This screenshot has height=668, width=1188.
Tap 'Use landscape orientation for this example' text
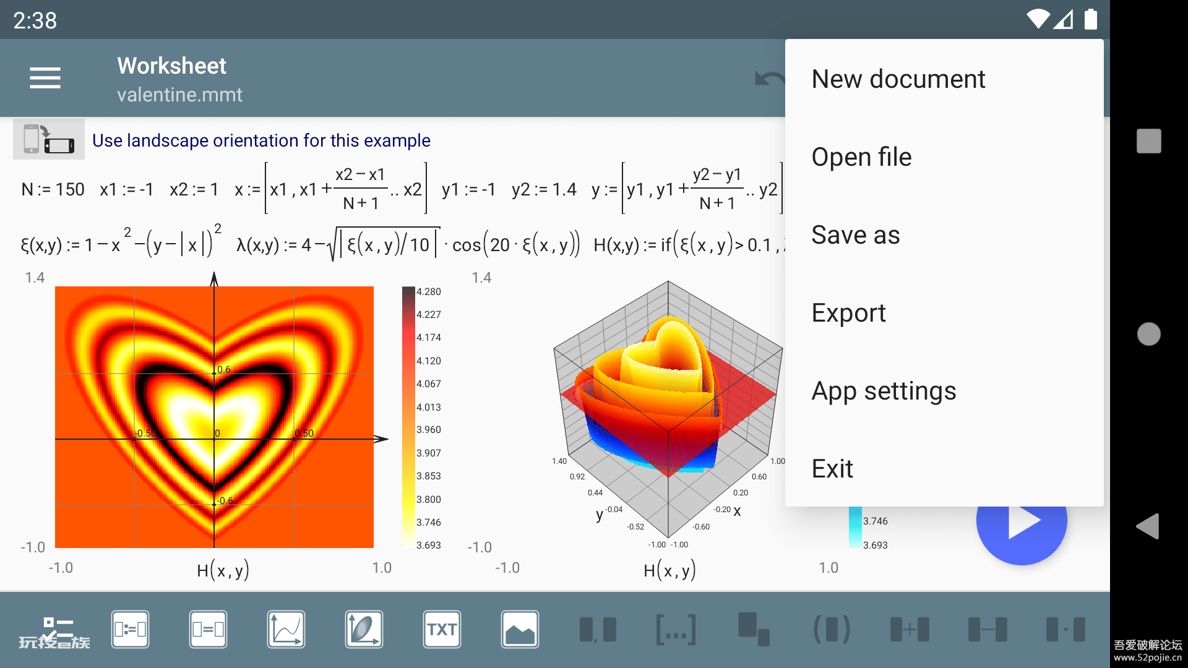(x=261, y=140)
